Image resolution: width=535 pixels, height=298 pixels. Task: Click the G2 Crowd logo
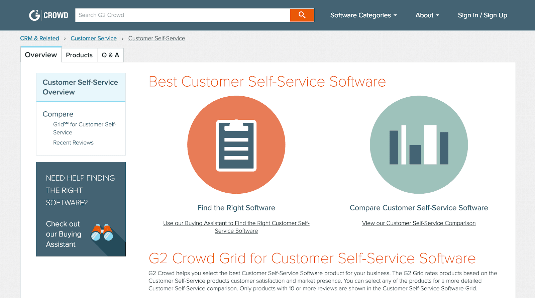48,15
